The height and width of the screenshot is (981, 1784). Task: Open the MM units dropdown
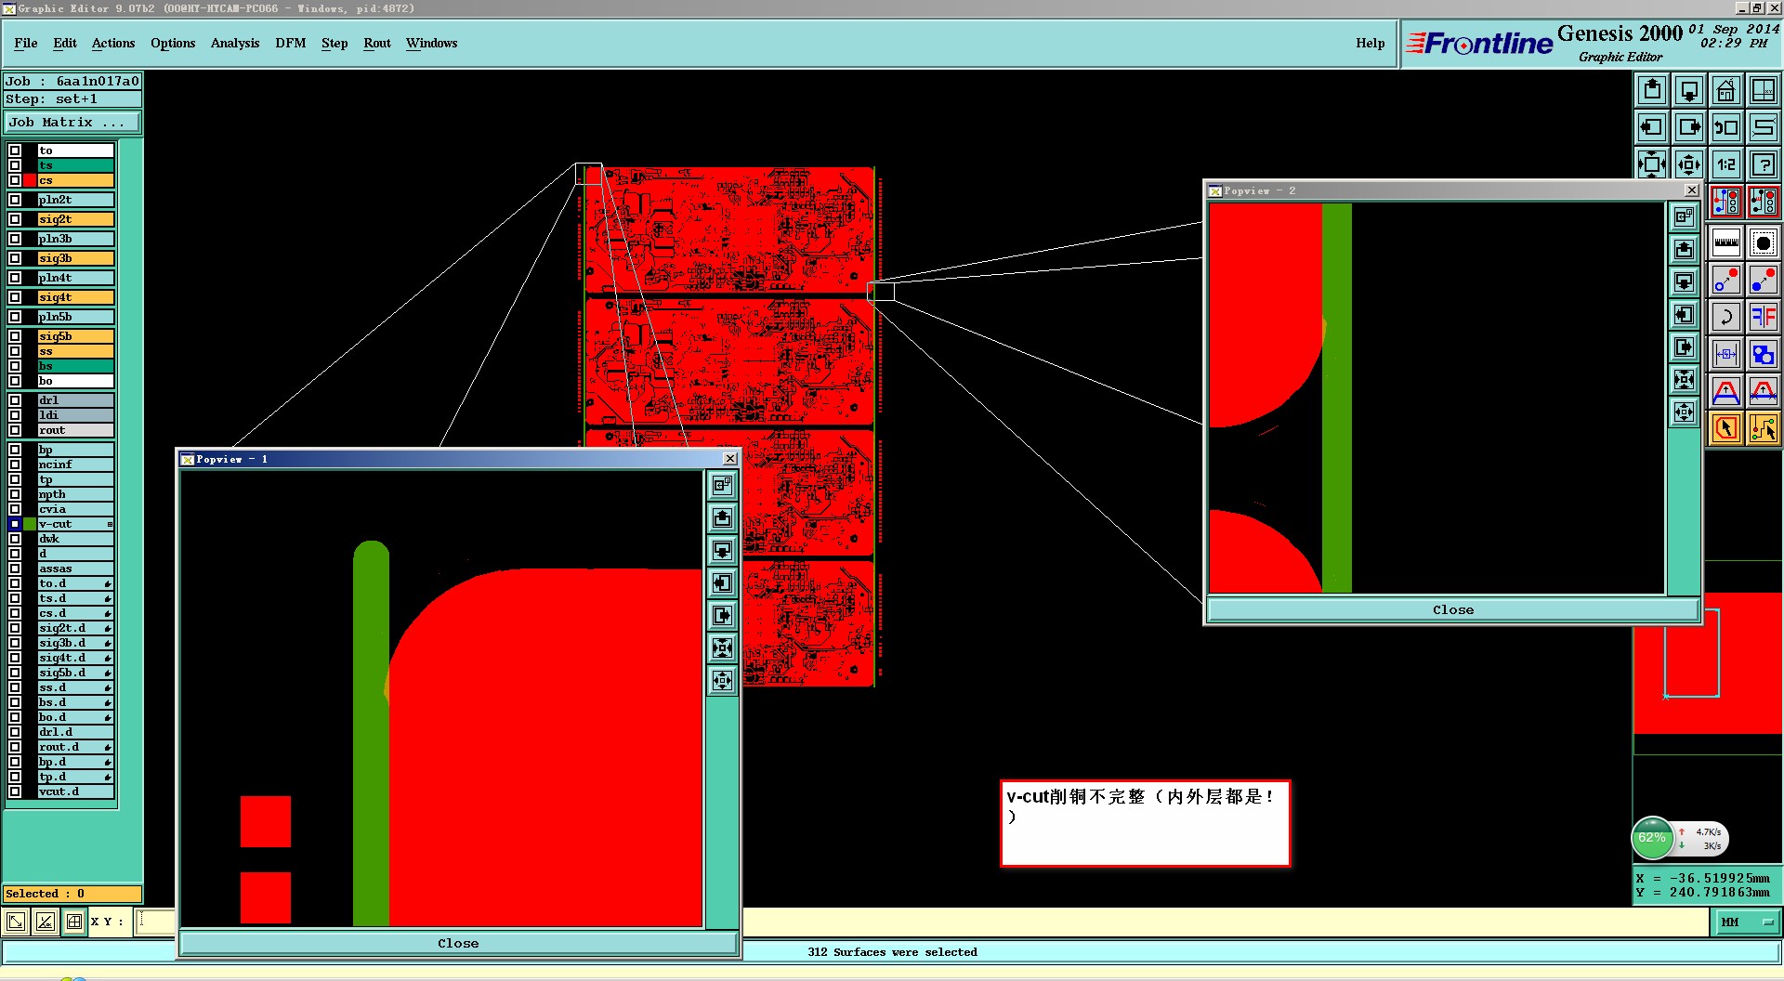[x=1747, y=922]
